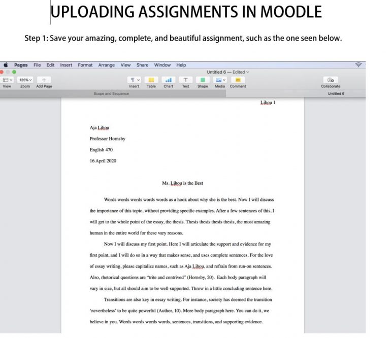The width and height of the screenshot is (390, 338).
Task: Open the Edit menu
Action: (50, 65)
